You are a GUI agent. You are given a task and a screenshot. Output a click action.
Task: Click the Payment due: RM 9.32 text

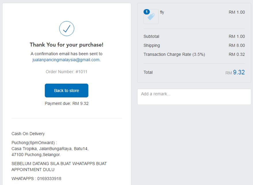pos(67,103)
